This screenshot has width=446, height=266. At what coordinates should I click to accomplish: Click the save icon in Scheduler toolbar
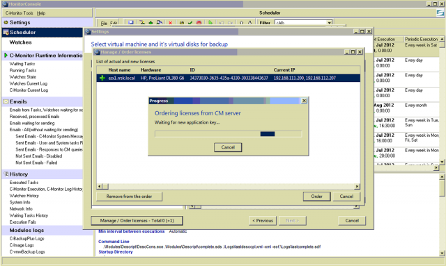[x=131, y=23]
